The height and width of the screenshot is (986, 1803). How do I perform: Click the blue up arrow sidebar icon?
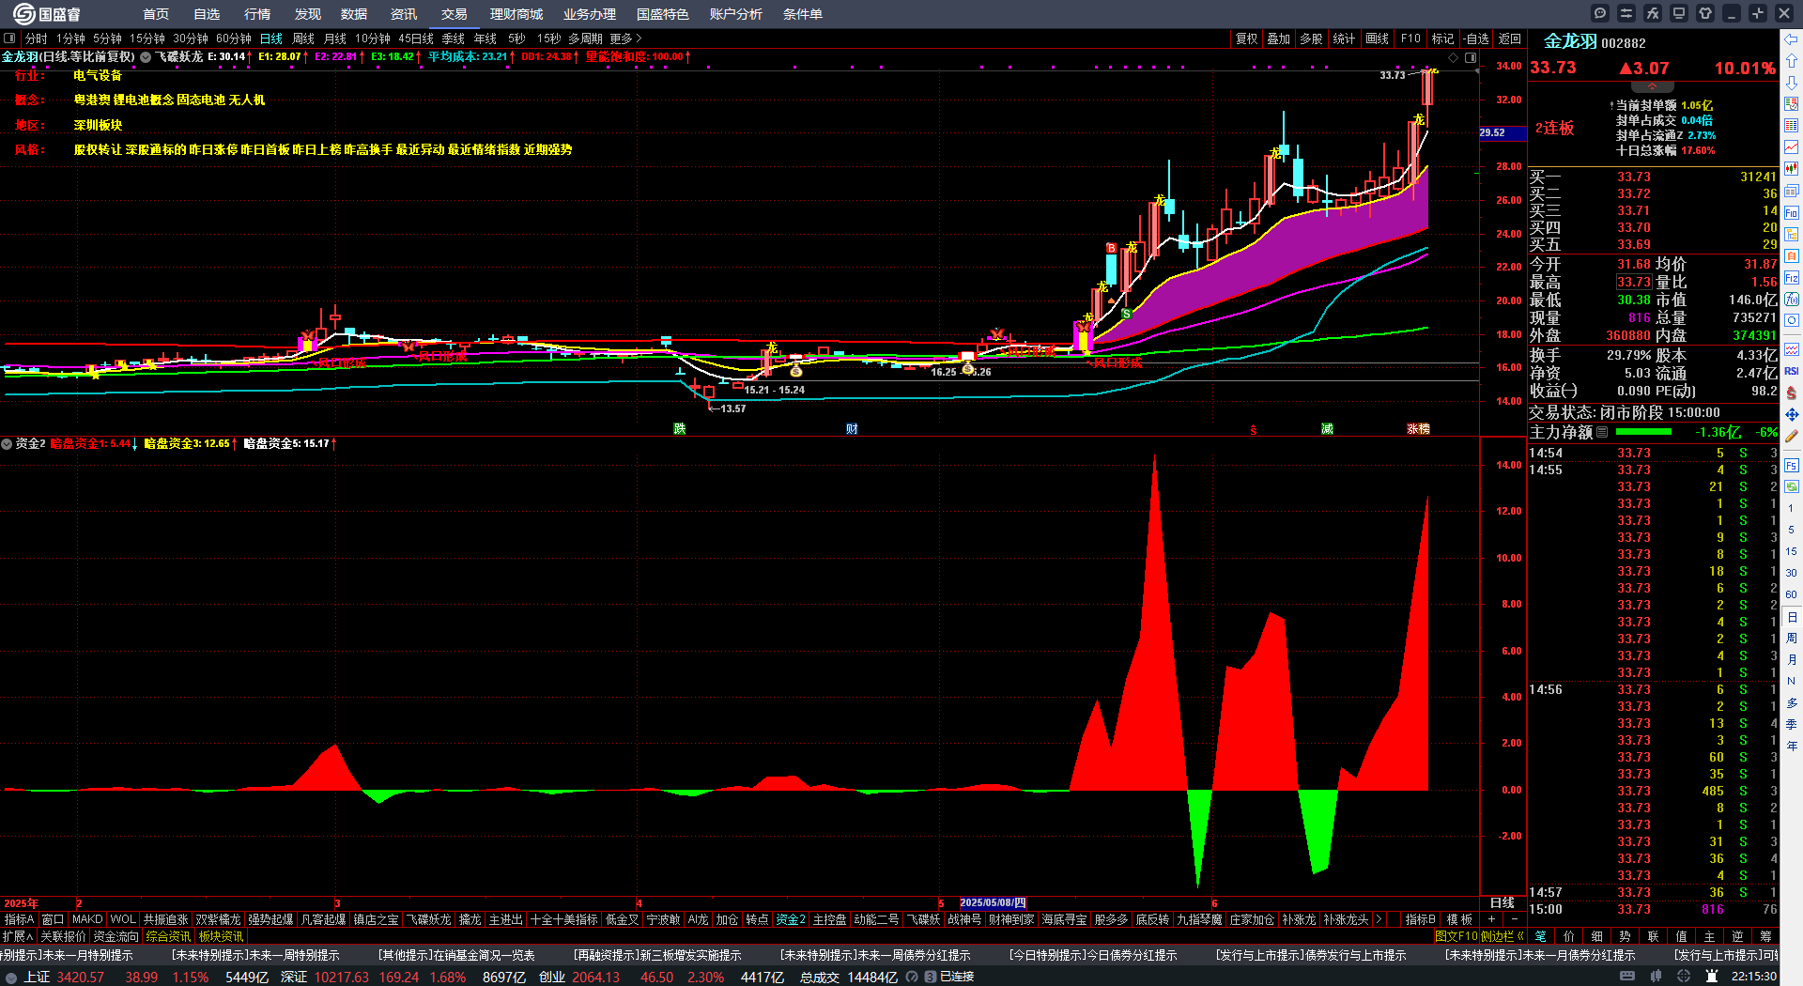tap(1792, 61)
